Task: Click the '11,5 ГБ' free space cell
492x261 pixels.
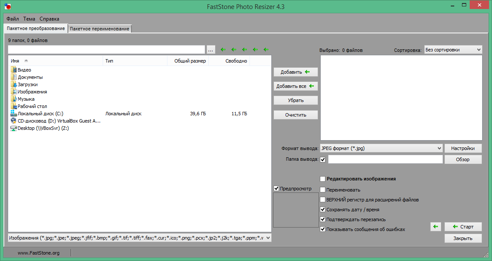Action: coord(239,114)
